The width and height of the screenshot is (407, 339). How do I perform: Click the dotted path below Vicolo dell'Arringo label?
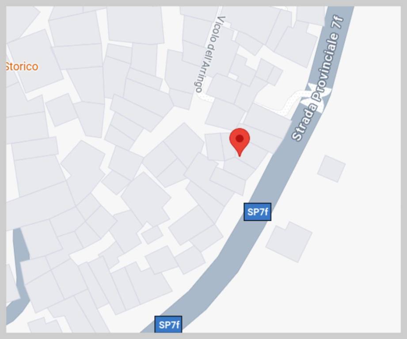pos(206,98)
